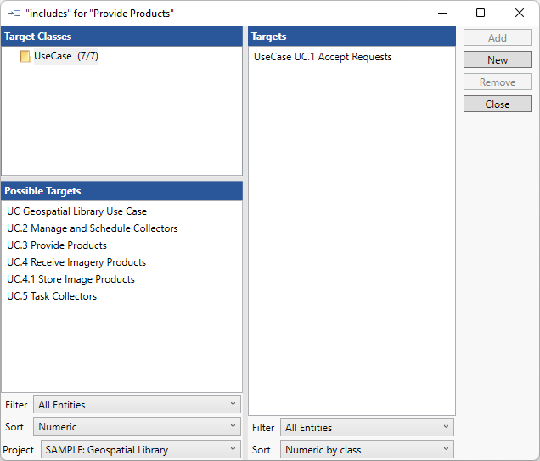Open the Project dropdown
The height and width of the screenshot is (461, 540).
140,450
